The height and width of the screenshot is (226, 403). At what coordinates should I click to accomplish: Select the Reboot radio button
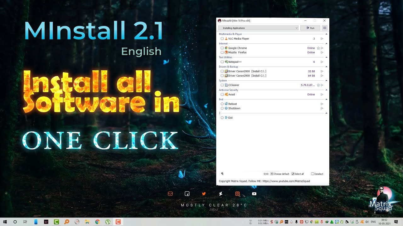222,104
